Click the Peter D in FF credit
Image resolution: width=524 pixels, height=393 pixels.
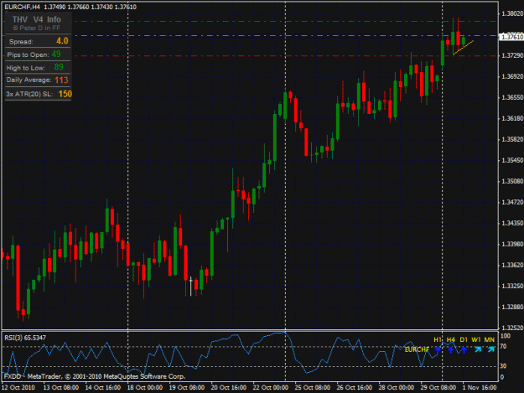point(36,28)
